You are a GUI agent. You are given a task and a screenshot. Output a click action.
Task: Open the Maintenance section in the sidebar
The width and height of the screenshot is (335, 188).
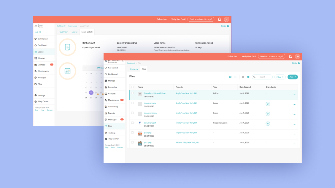[x=114, y=100]
